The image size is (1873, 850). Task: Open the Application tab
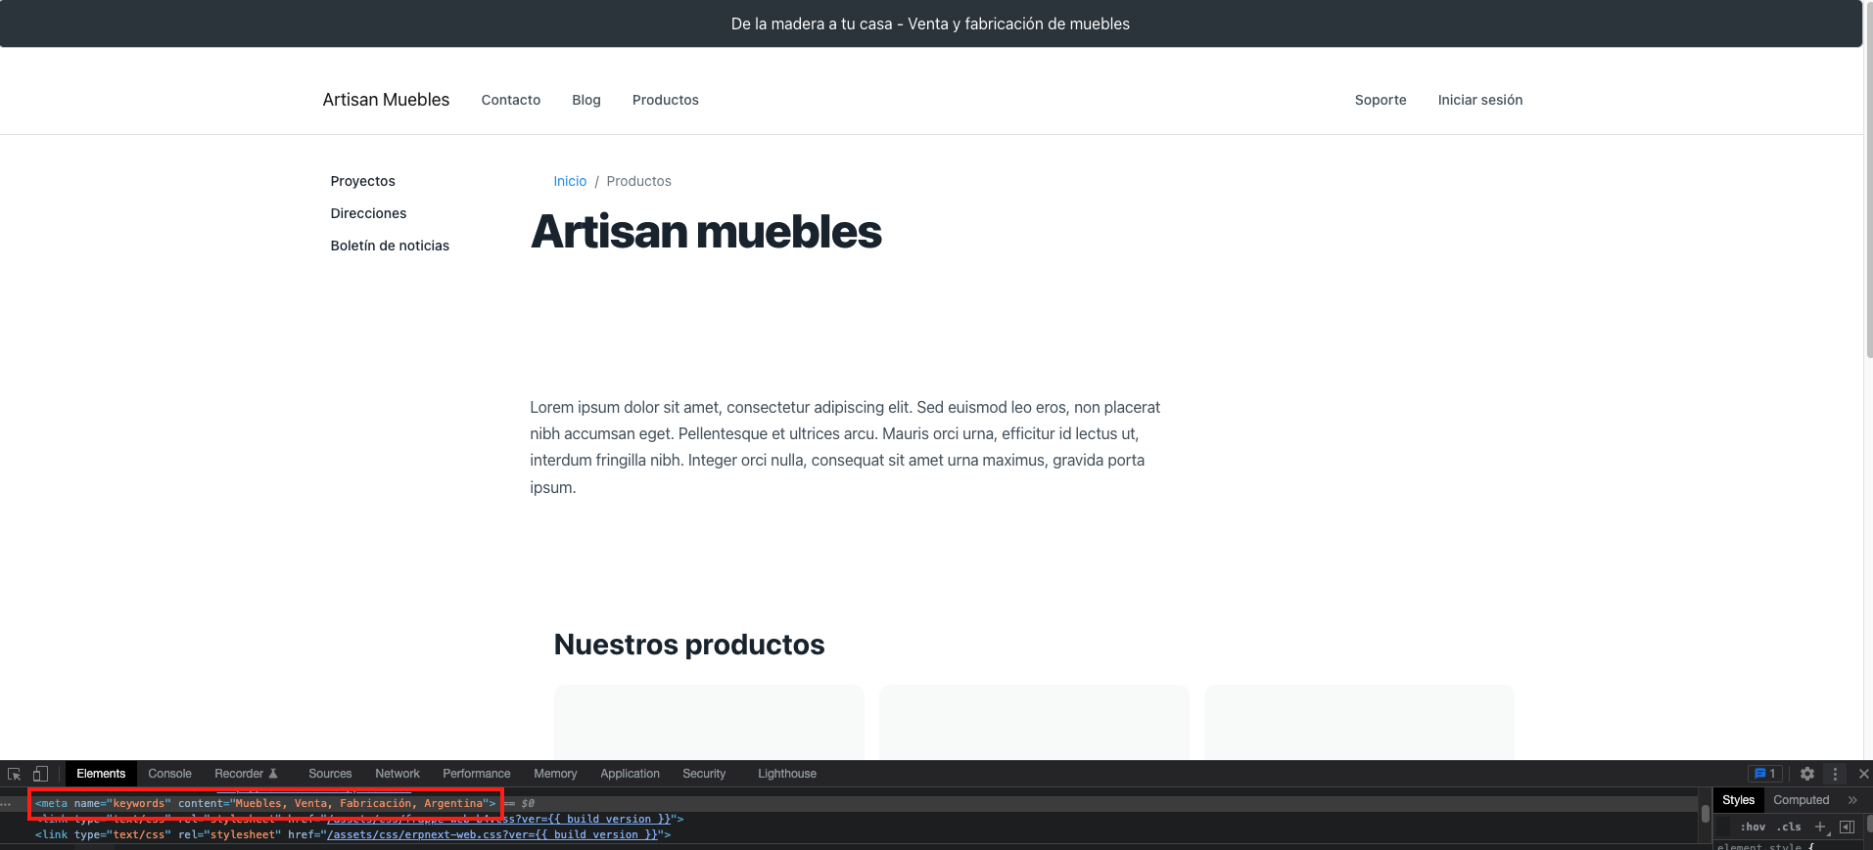point(630,774)
